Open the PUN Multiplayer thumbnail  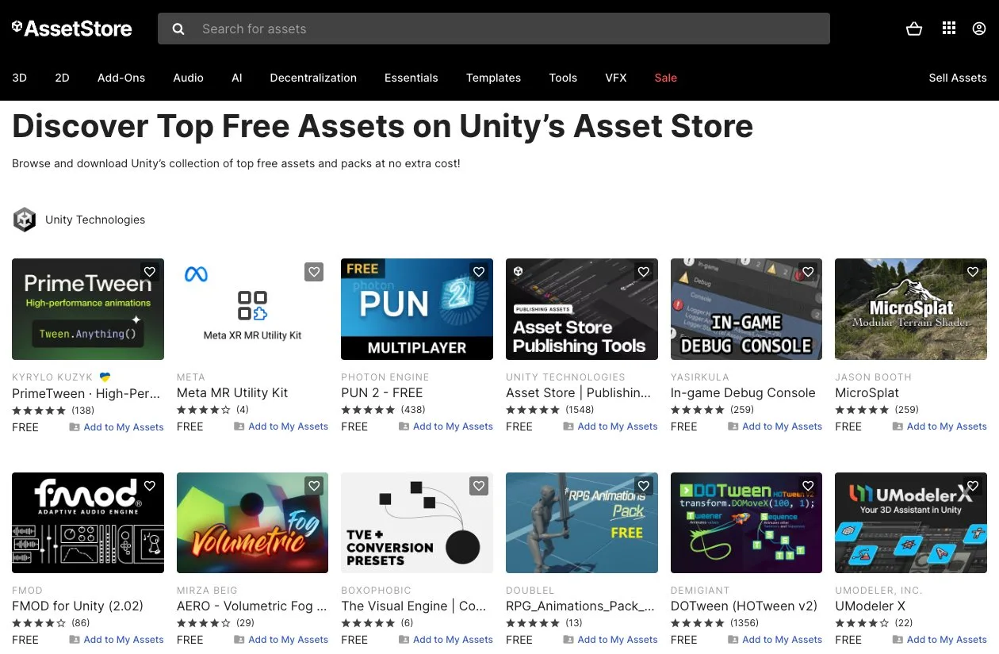click(x=417, y=309)
